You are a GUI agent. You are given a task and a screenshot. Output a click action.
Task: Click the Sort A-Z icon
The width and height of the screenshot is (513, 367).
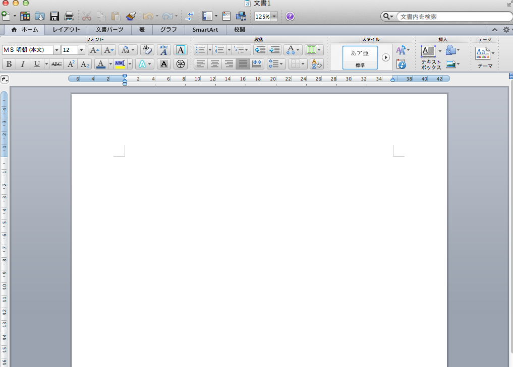(x=316, y=64)
